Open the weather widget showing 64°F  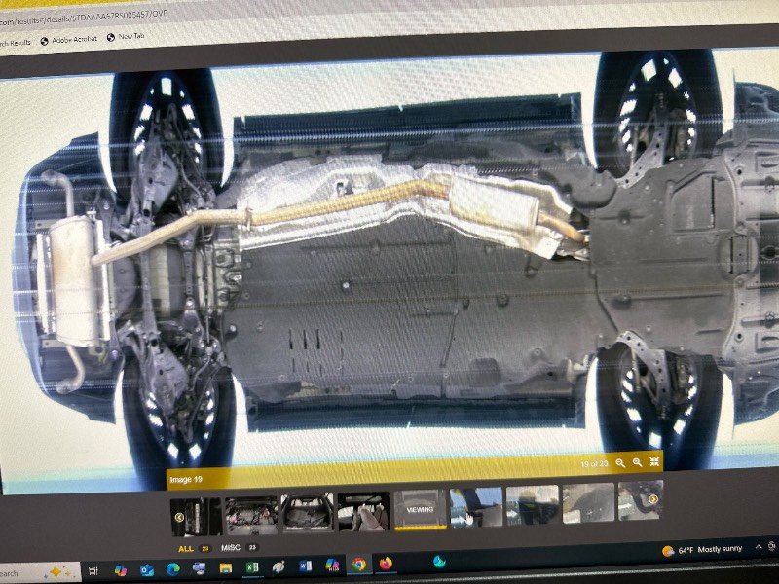tap(701, 551)
